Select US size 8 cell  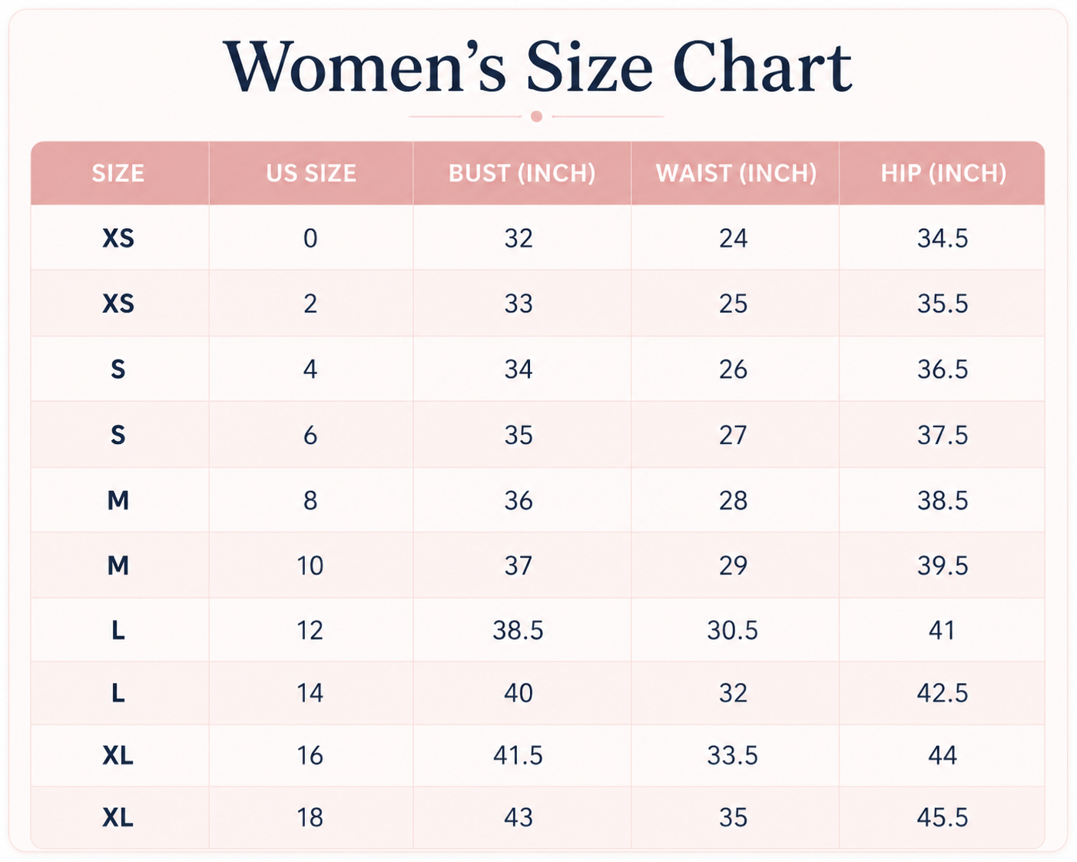tap(310, 501)
